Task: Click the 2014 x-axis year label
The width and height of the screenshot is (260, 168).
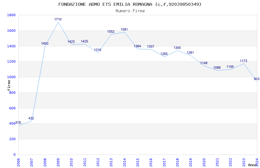Action: pyautogui.click(x=124, y=163)
